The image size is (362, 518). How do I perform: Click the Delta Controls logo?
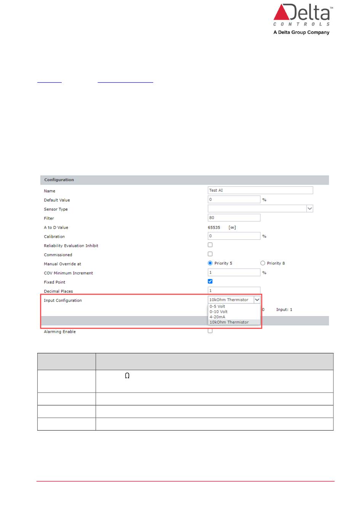(x=302, y=19)
